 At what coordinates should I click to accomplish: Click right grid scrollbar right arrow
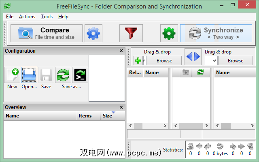click(252, 126)
